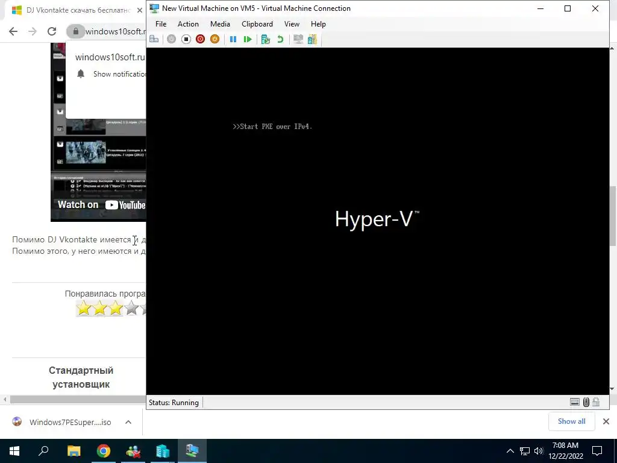The height and width of the screenshot is (463, 617).
Task: Click the windows10soft address bar
Action: 115,31
